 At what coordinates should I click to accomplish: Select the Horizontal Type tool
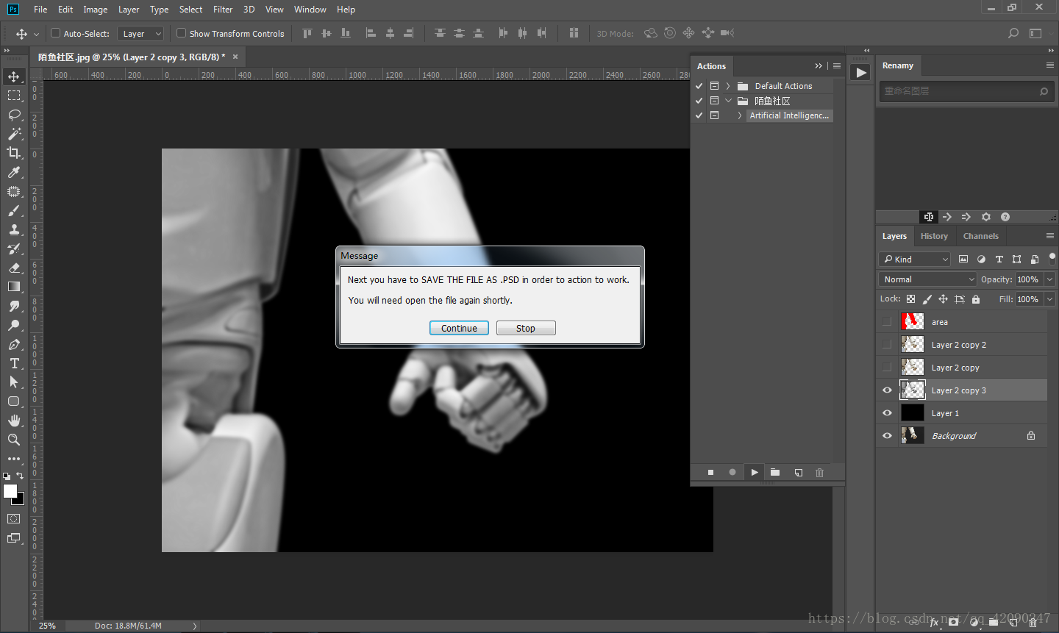pyautogui.click(x=14, y=363)
